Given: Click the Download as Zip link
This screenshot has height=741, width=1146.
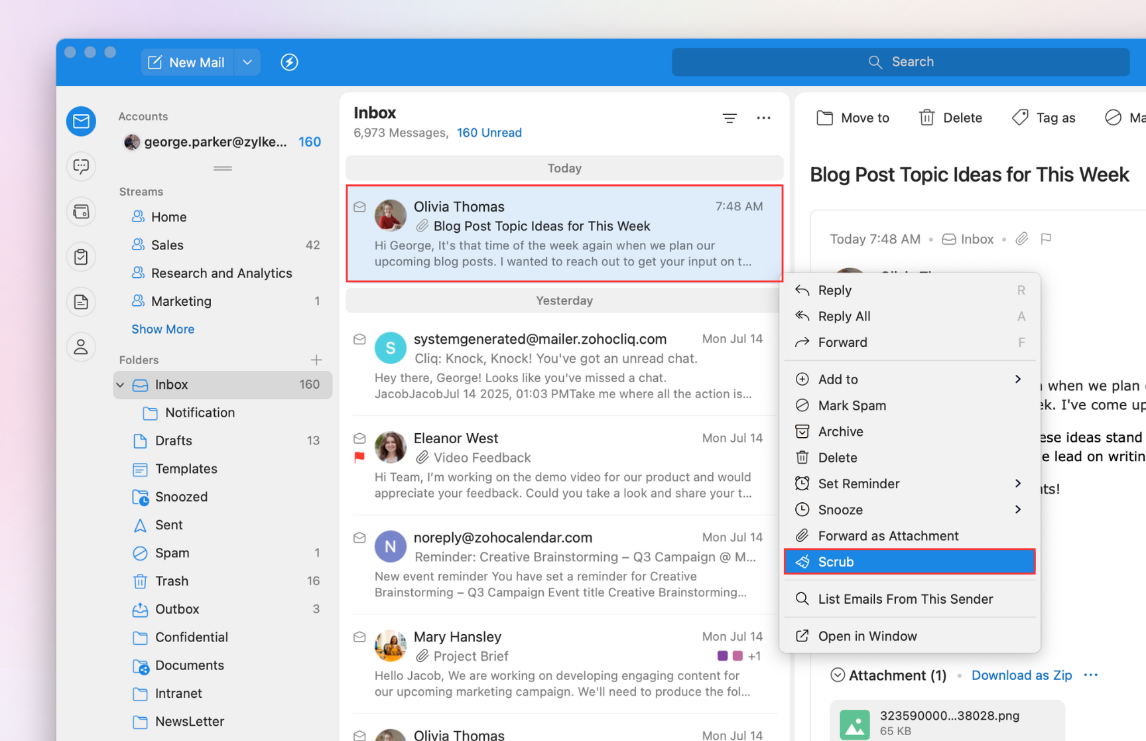Looking at the screenshot, I should pos(1021,675).
